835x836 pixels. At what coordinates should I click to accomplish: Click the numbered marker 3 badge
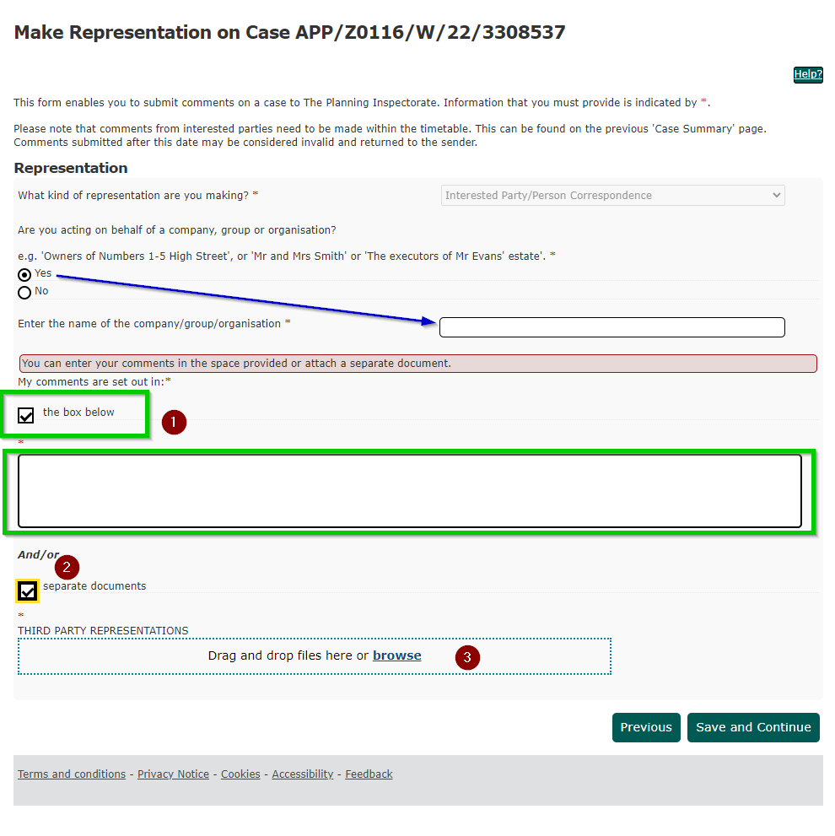(x=467, y=657)
